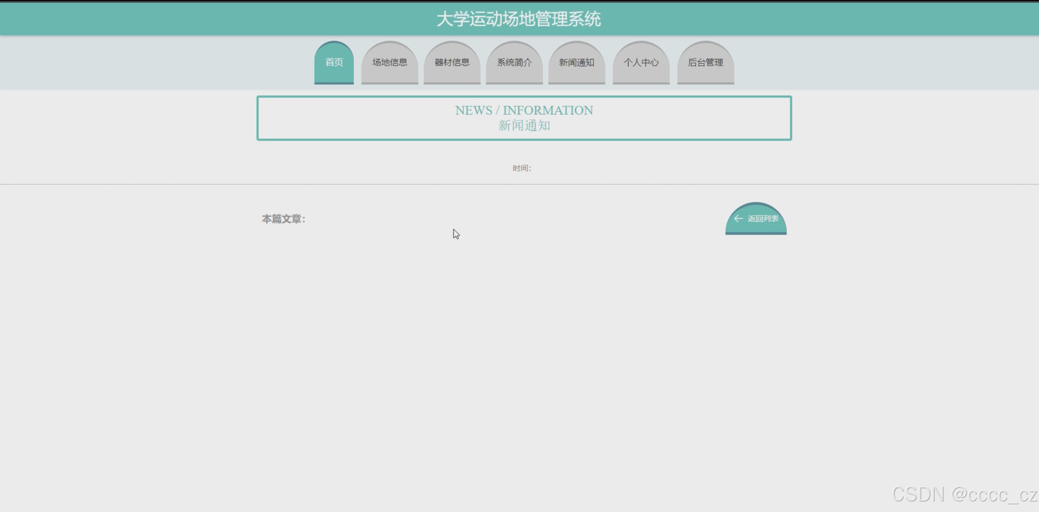Switch to the 器材信息 tab

452,63
